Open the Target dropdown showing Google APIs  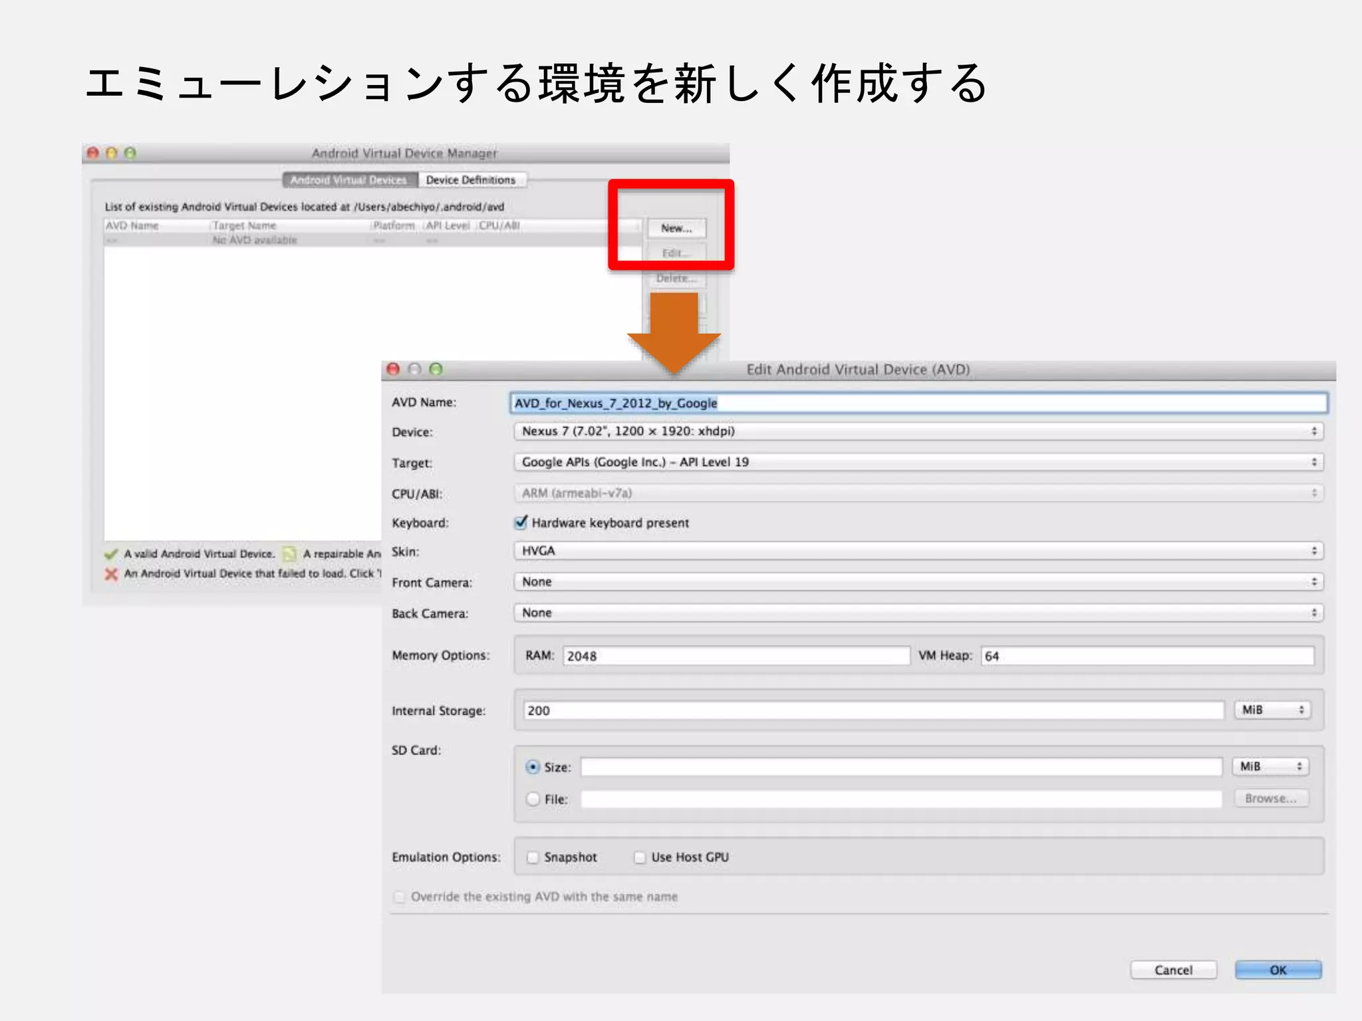918,462
